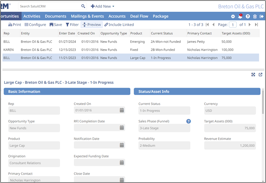Sort by Target Assets (000) header
The height and width of the screenshot is (183, 266).
pyautogui.click(x=240, y=33)
